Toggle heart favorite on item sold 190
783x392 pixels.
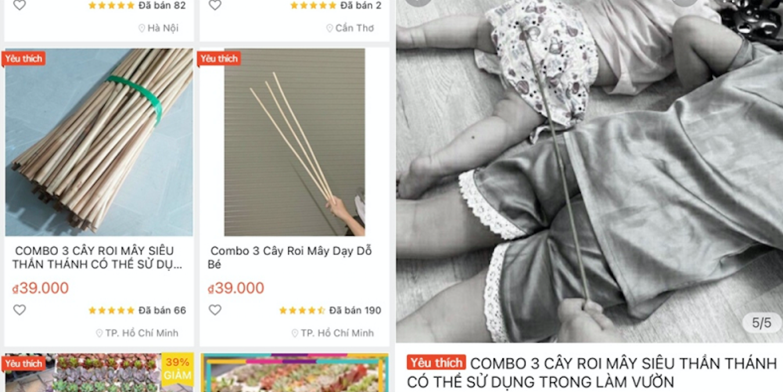[215, 310]
